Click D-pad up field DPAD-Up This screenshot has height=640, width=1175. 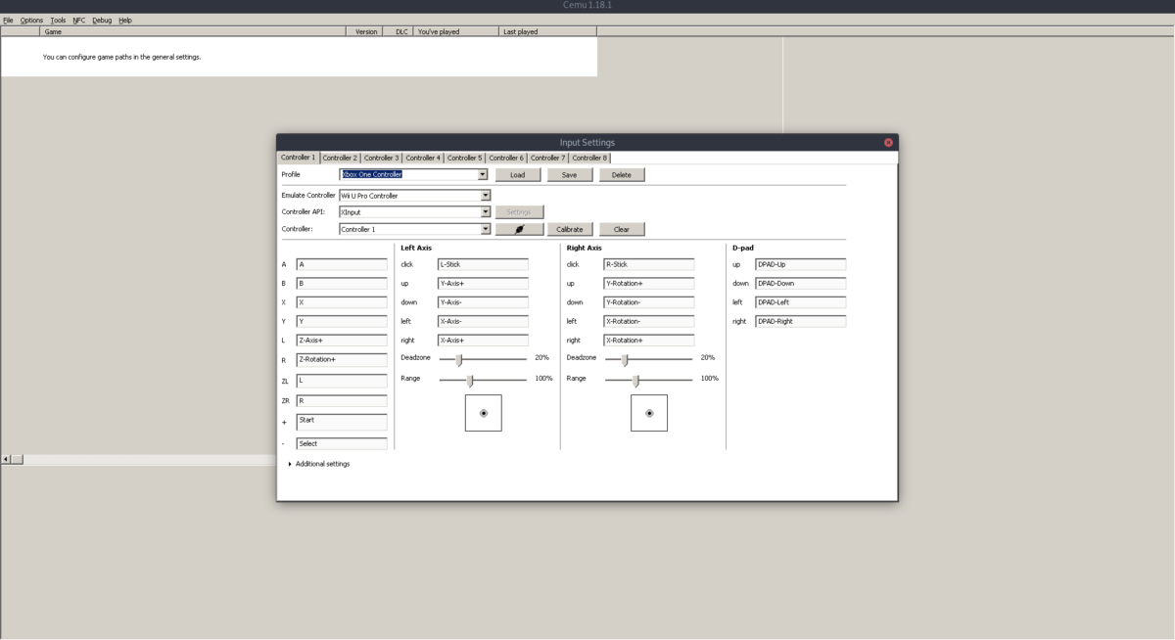[801, 264]
